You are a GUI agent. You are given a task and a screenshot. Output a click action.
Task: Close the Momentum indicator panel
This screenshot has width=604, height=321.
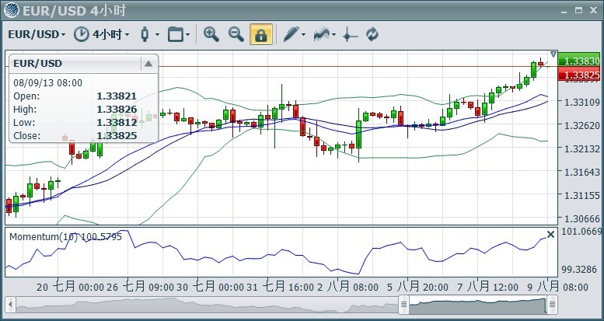point(551,234)
